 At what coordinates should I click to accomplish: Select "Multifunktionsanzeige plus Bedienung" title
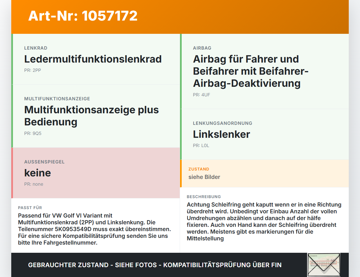[x=91, y=116]
